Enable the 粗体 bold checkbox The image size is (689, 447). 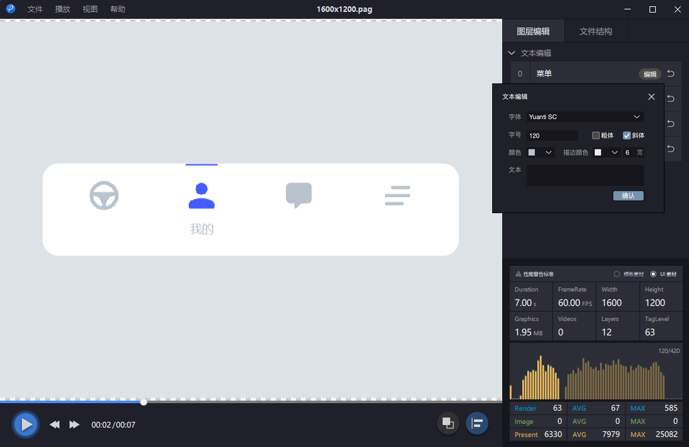(x=596, y=135)
